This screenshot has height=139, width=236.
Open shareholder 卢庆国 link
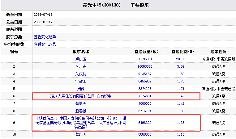81,59
